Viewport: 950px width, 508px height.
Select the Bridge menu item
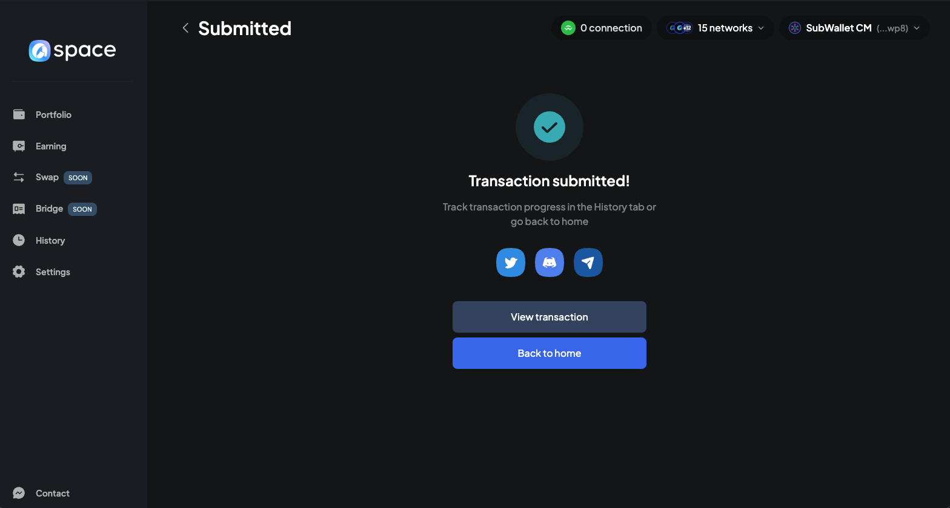(49, 209)
